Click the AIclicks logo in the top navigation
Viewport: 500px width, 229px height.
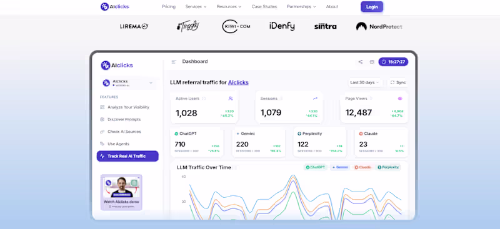click(x=115, y=6)
